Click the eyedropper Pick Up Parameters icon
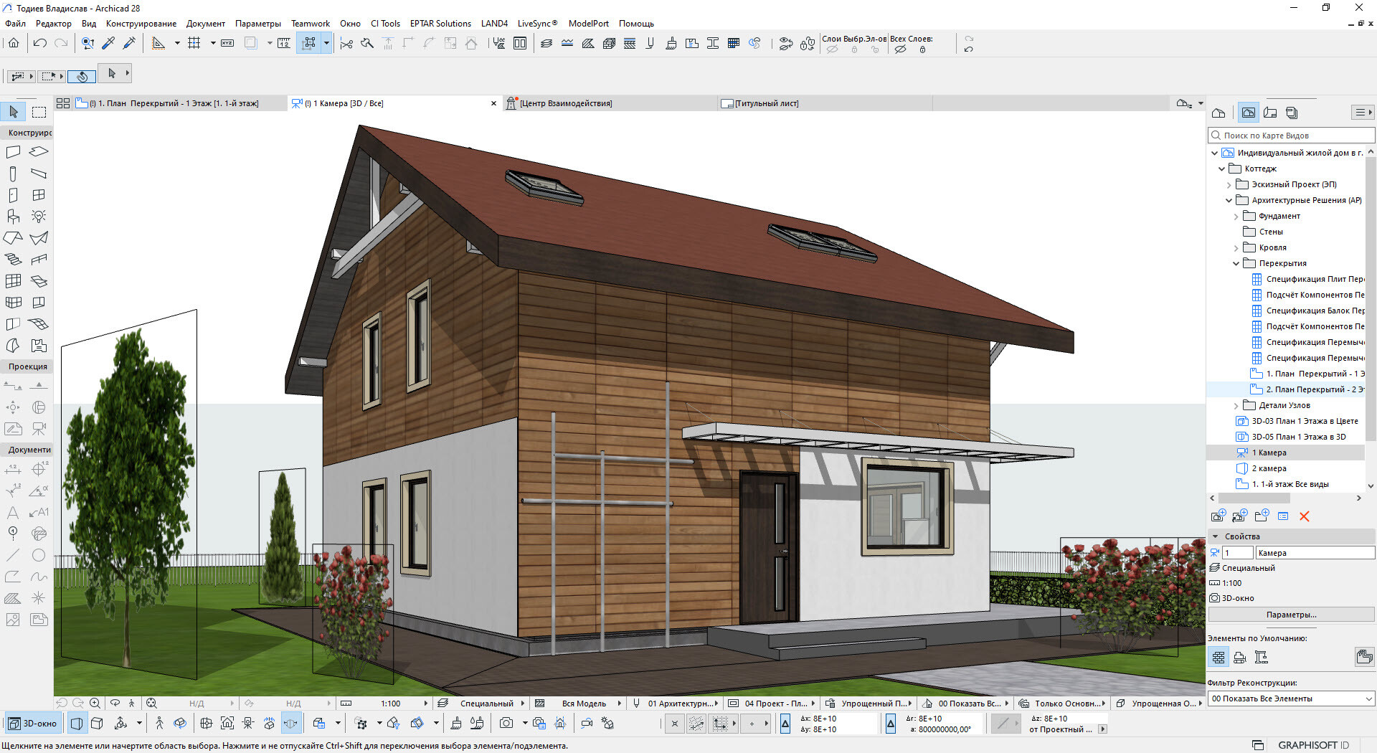 point(108,44)
